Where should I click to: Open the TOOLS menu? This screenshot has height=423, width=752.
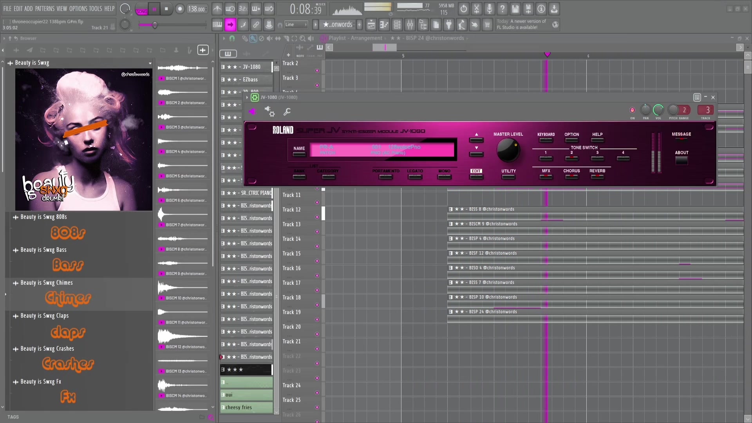[x=96, y=9]
